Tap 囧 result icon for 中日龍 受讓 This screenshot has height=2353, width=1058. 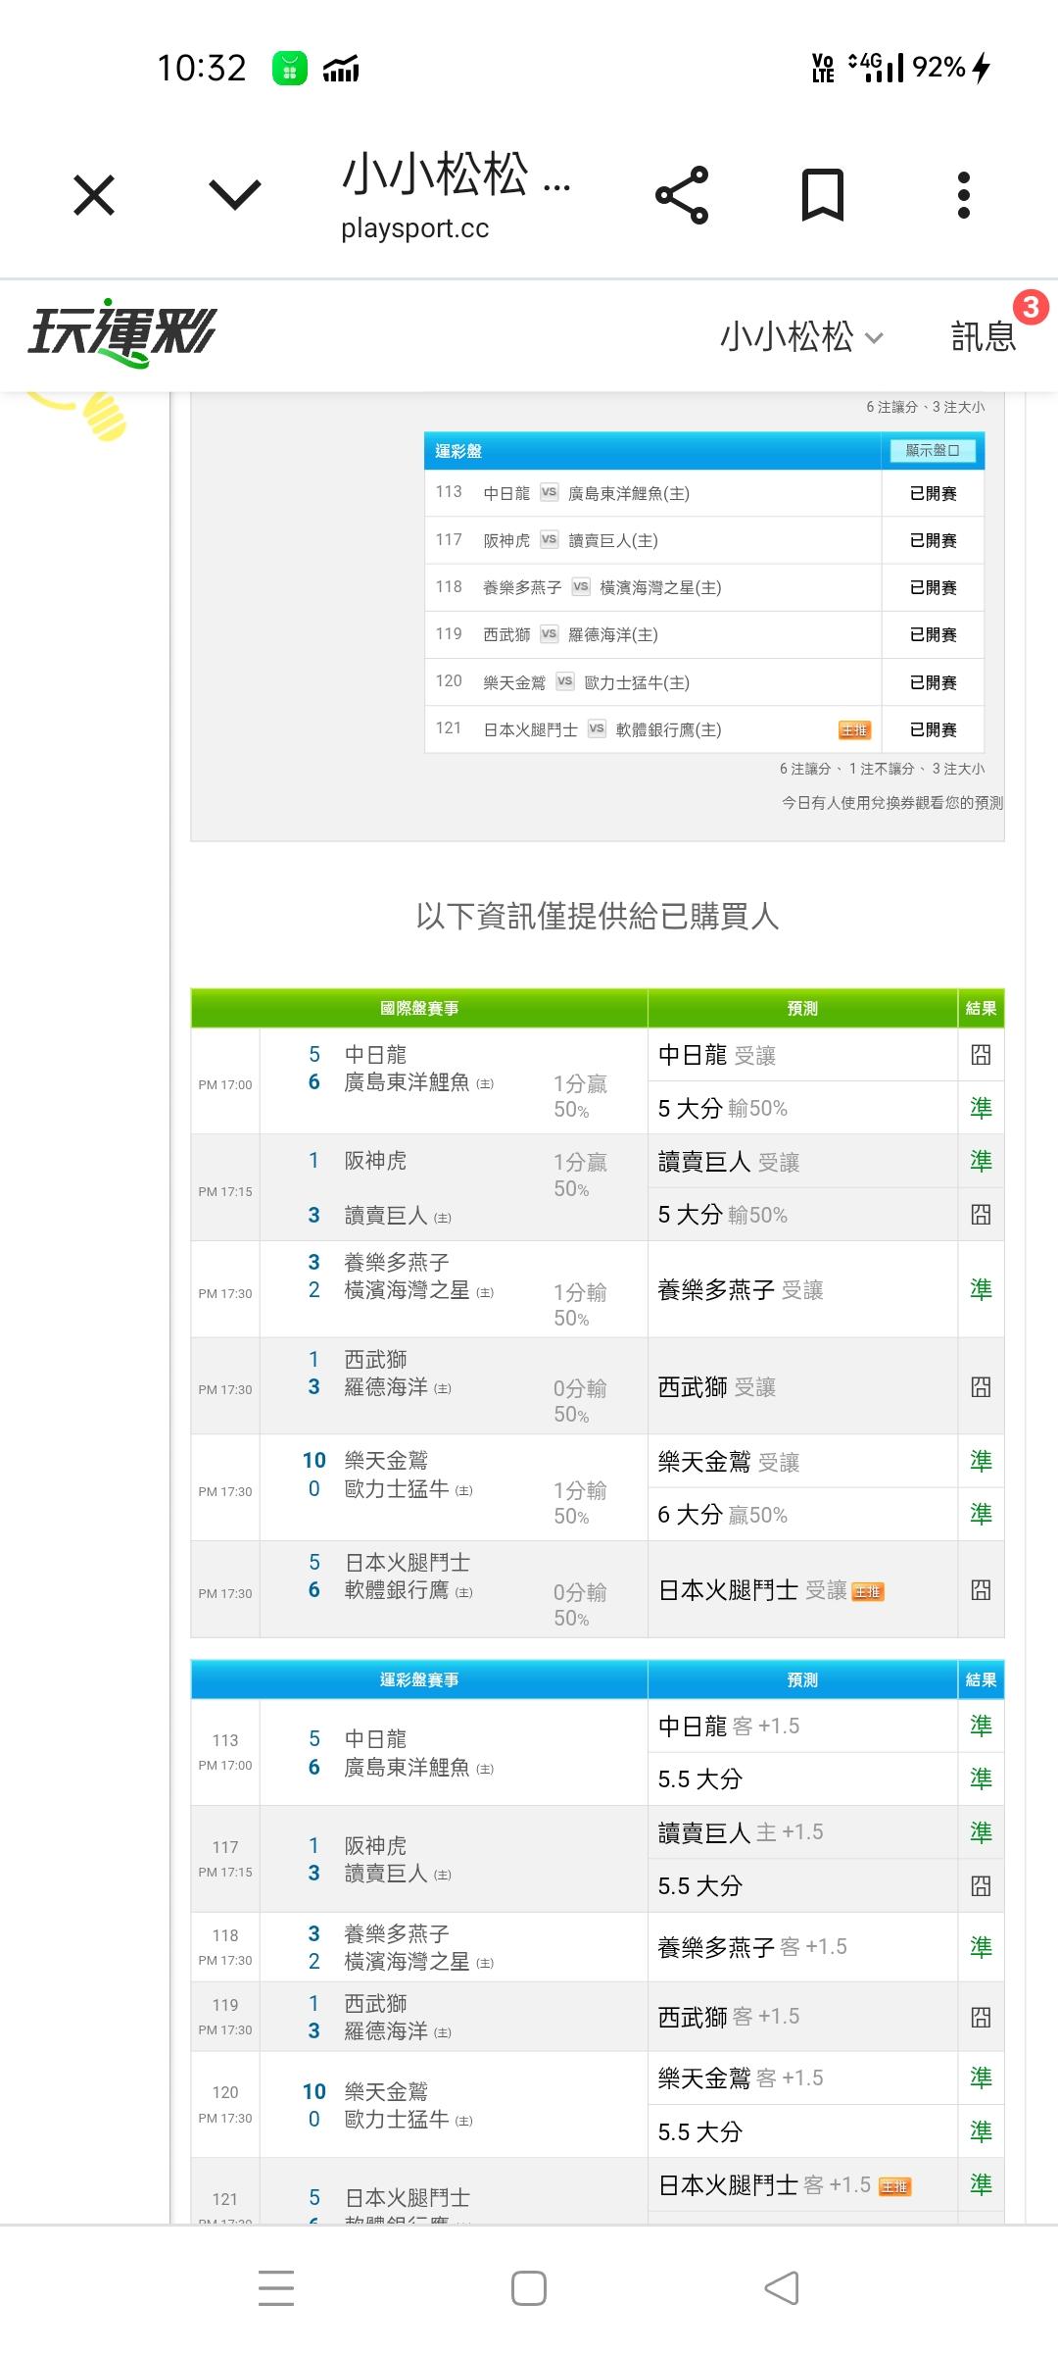tap(981, 1055)
